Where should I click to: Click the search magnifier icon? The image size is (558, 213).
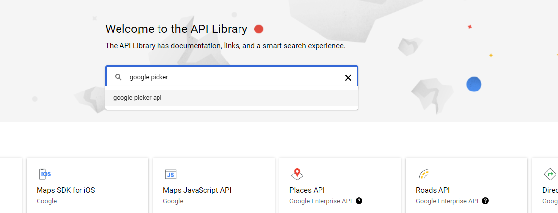click(118, 77)
